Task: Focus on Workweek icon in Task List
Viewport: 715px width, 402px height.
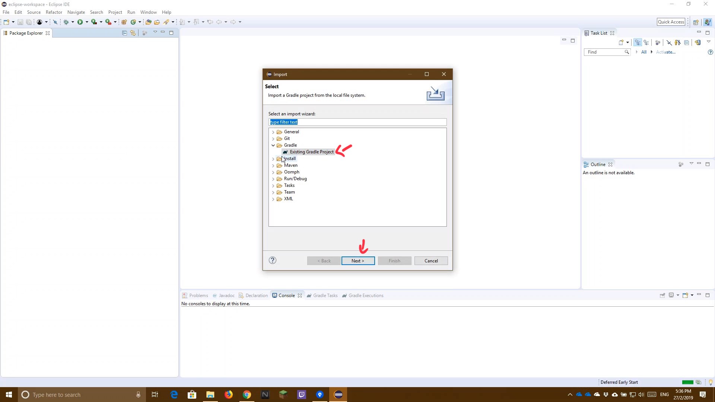Action: click(x=658, y=42)
